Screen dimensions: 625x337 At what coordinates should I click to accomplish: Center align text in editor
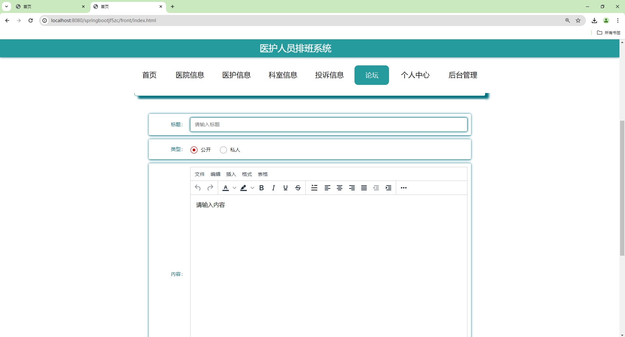pyautogui.click(x=340, y=188)
